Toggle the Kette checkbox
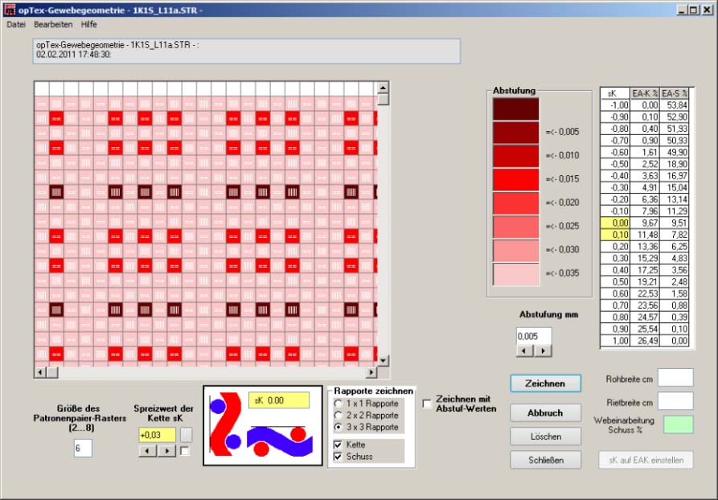This screenshot has width=718, height=500. tap(338, 445)
